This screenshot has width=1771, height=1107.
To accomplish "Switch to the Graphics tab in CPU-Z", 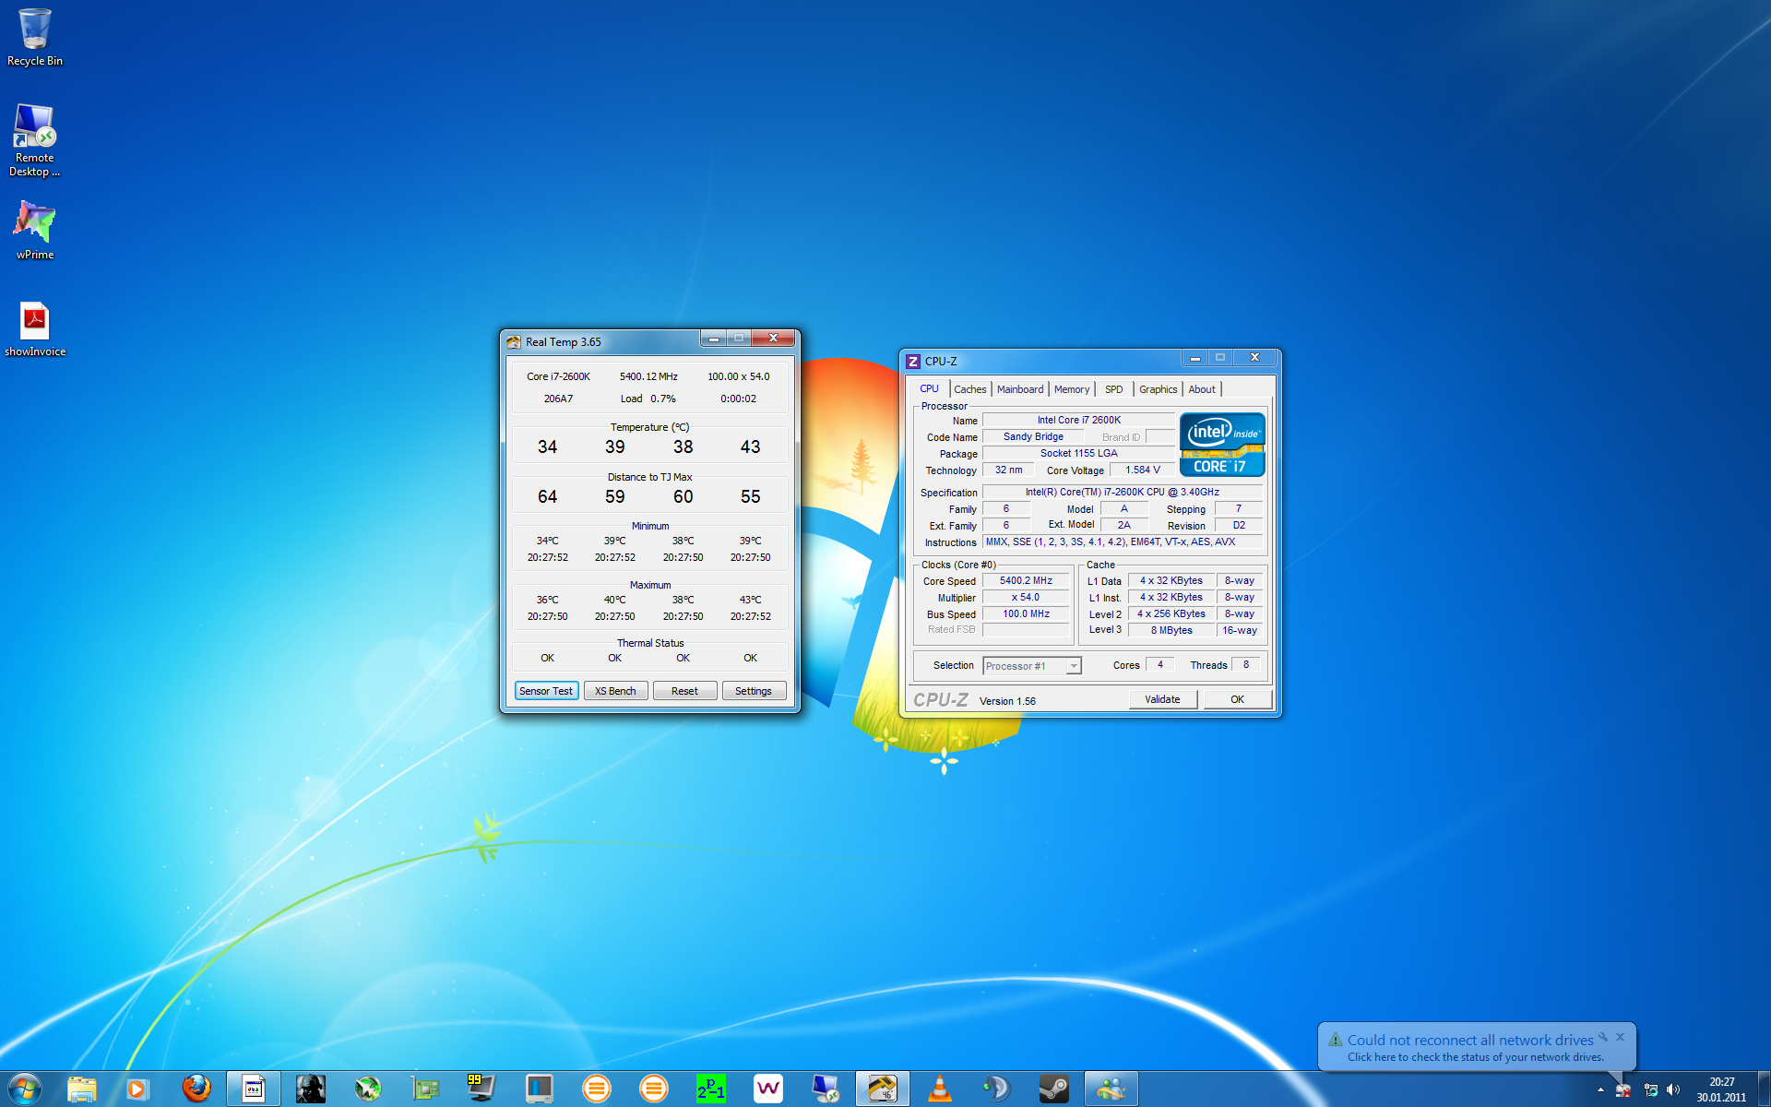I will pos(1159,389).
